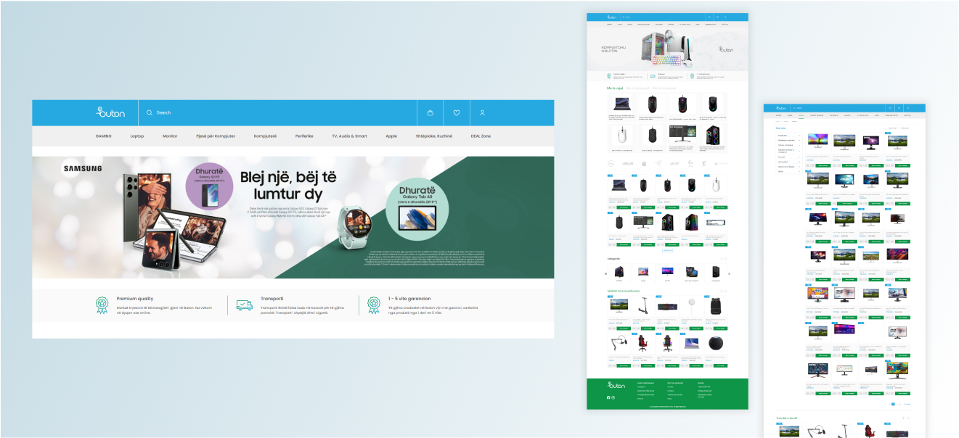Select the Me te kerkuarat tab in middle page
The height and width of the screenshot is (438, 959).
coord(664,88)
